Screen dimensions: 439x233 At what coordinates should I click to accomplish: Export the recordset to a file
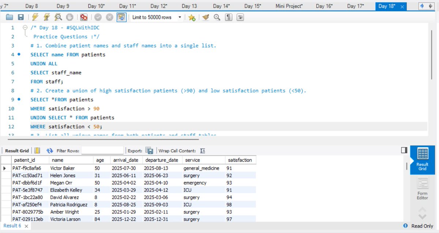click(x=149, y=150)
